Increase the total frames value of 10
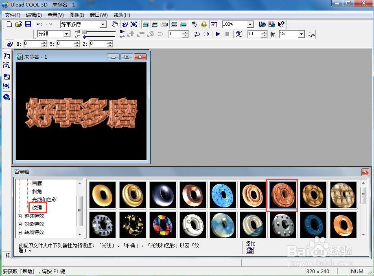 (x=264, y=33)
